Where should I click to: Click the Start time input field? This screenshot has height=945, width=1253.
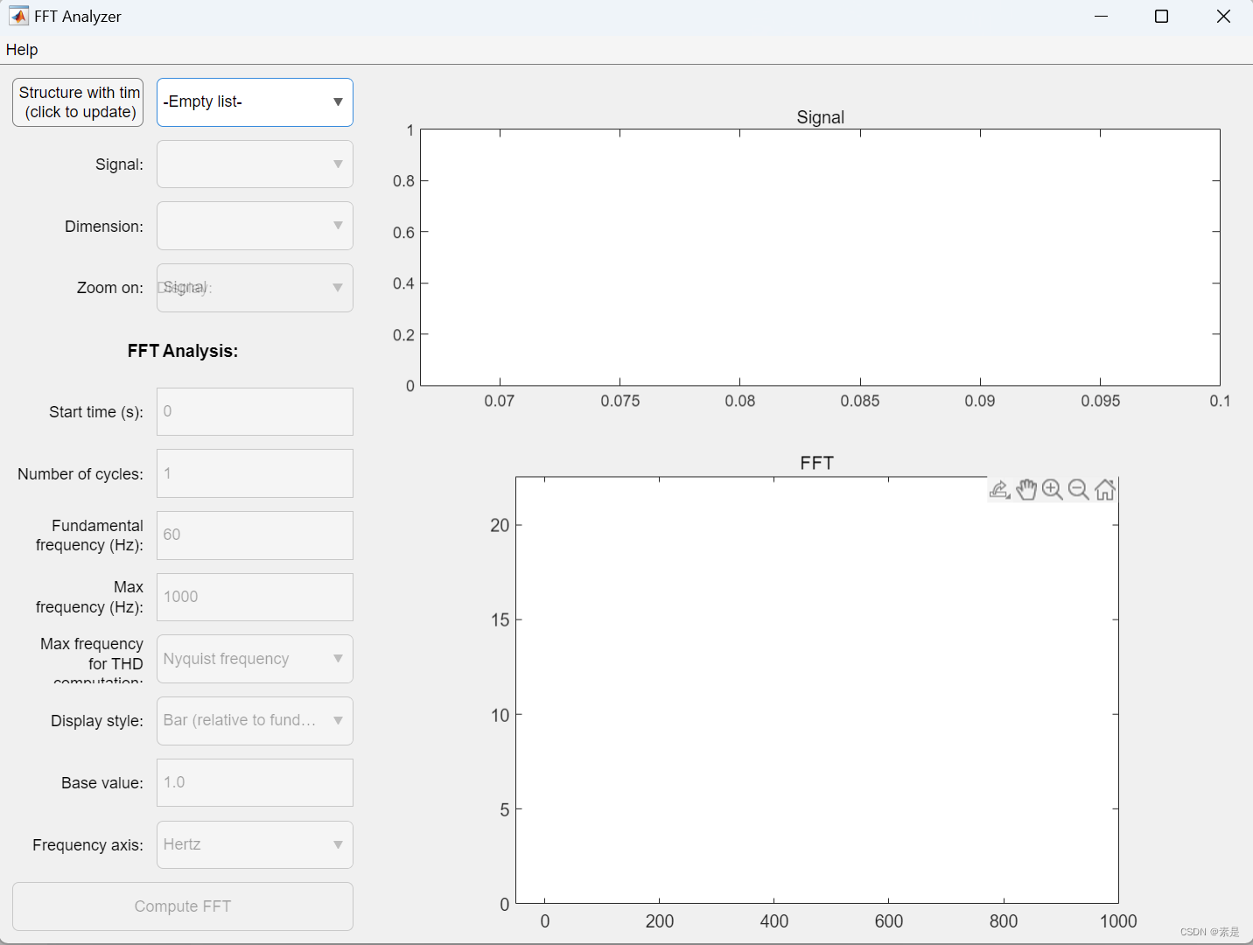(254, 411)
